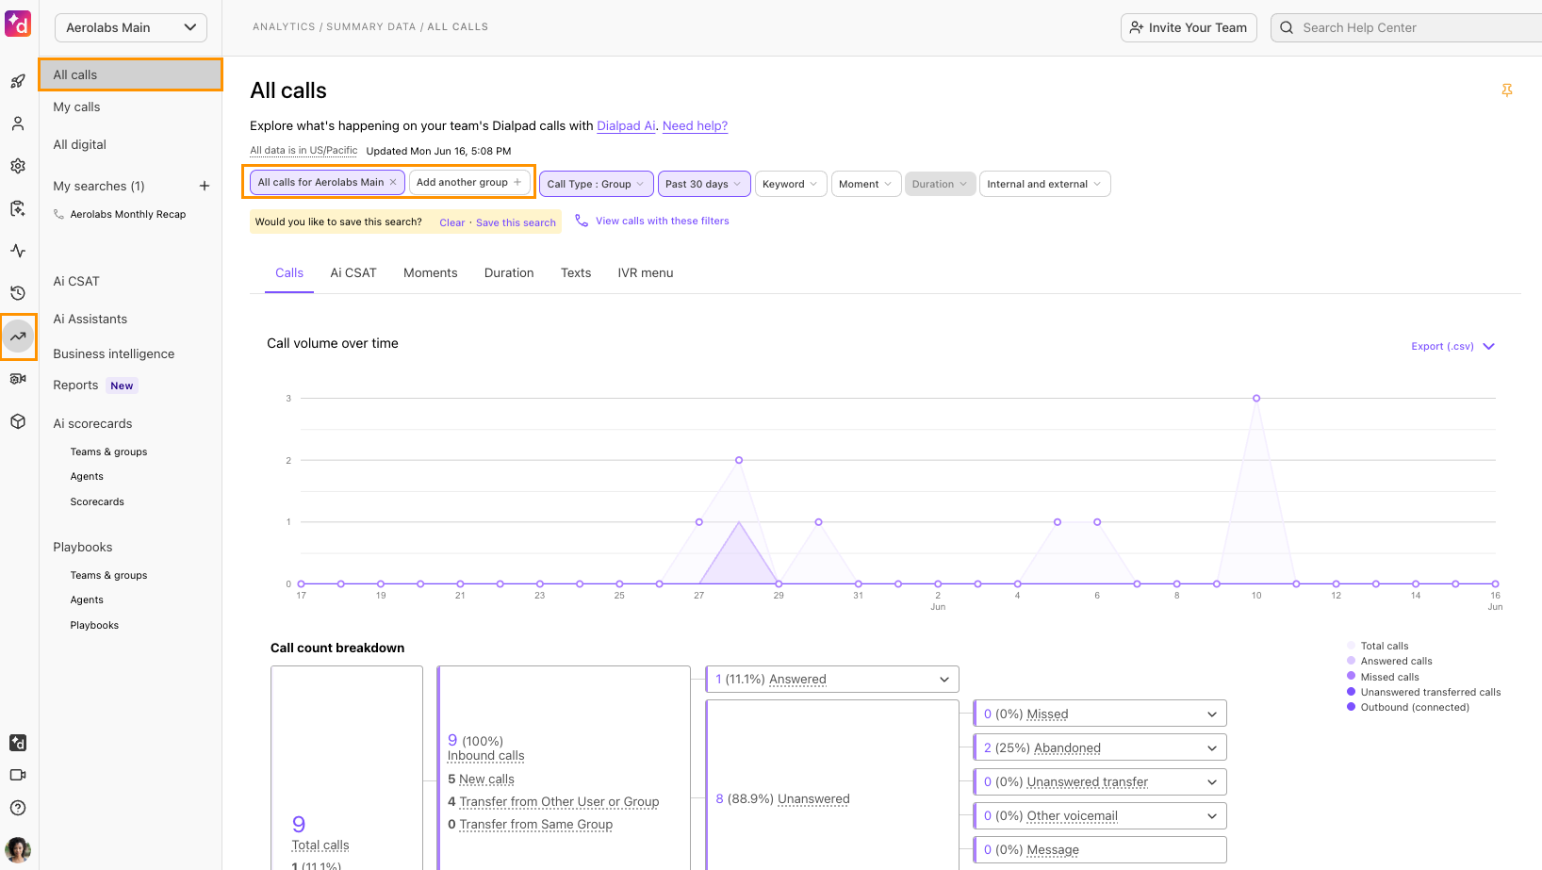Click the Add another group chip

469,182
